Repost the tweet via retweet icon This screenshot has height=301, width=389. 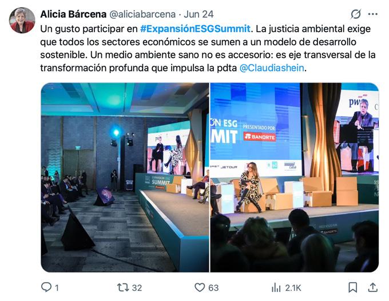point(123,288)
